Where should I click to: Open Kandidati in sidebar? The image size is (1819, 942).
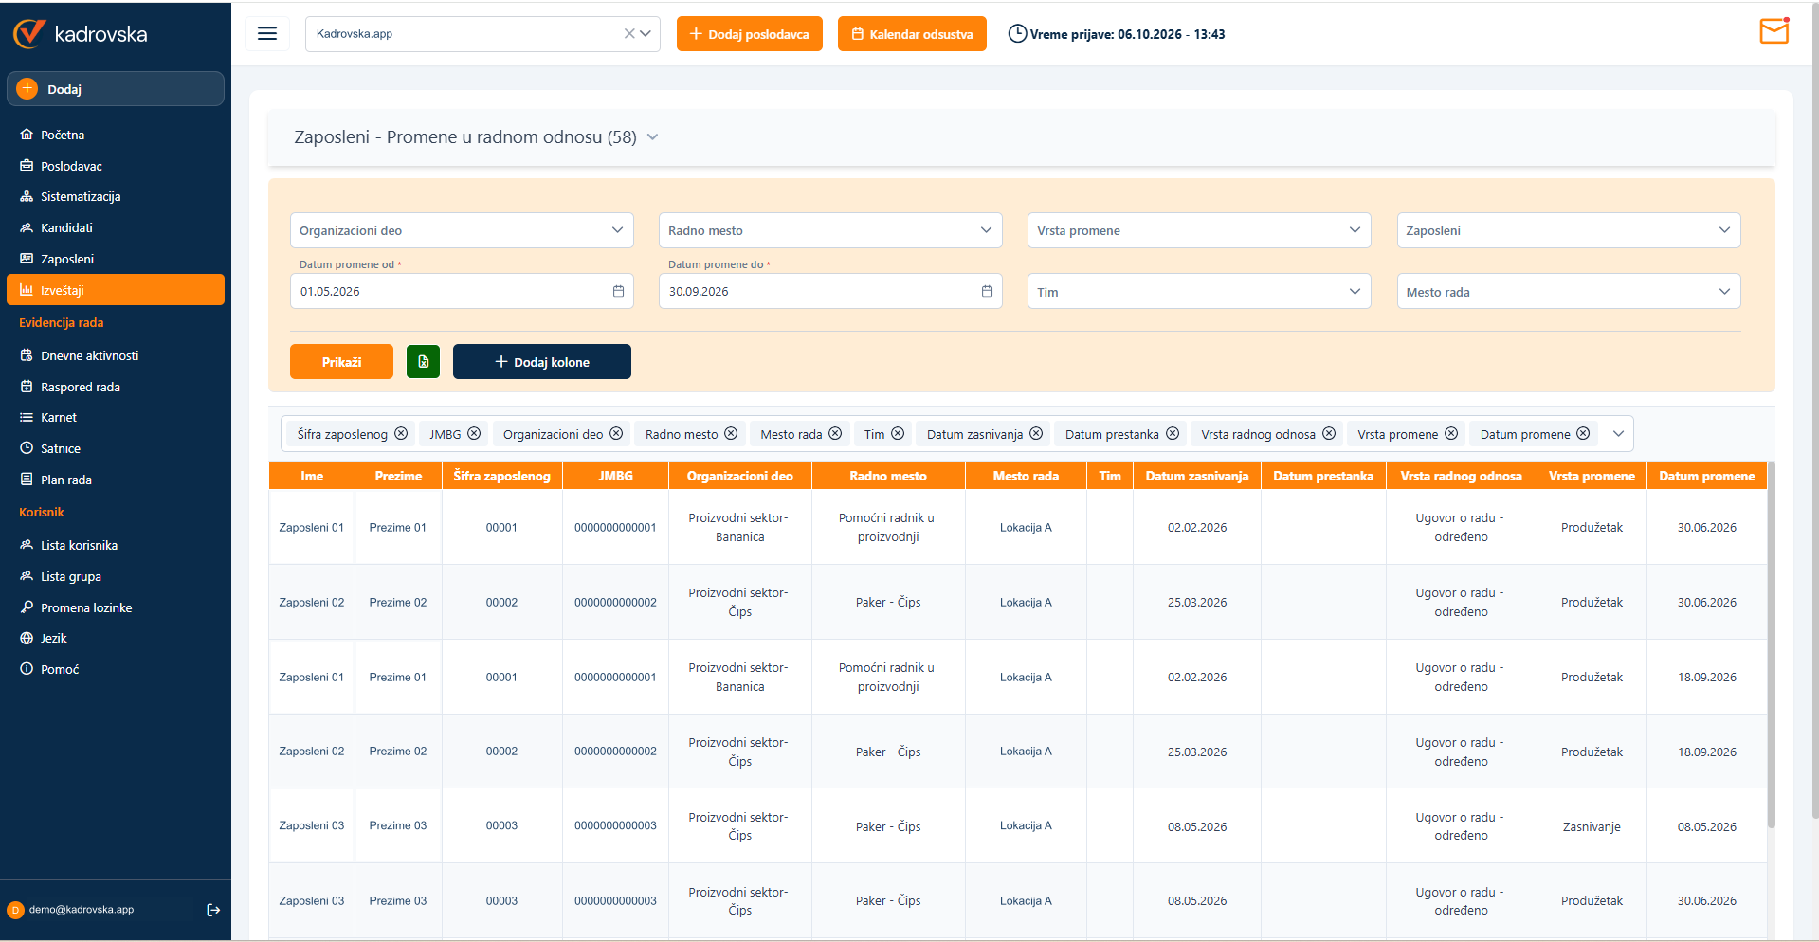(116, 227)
